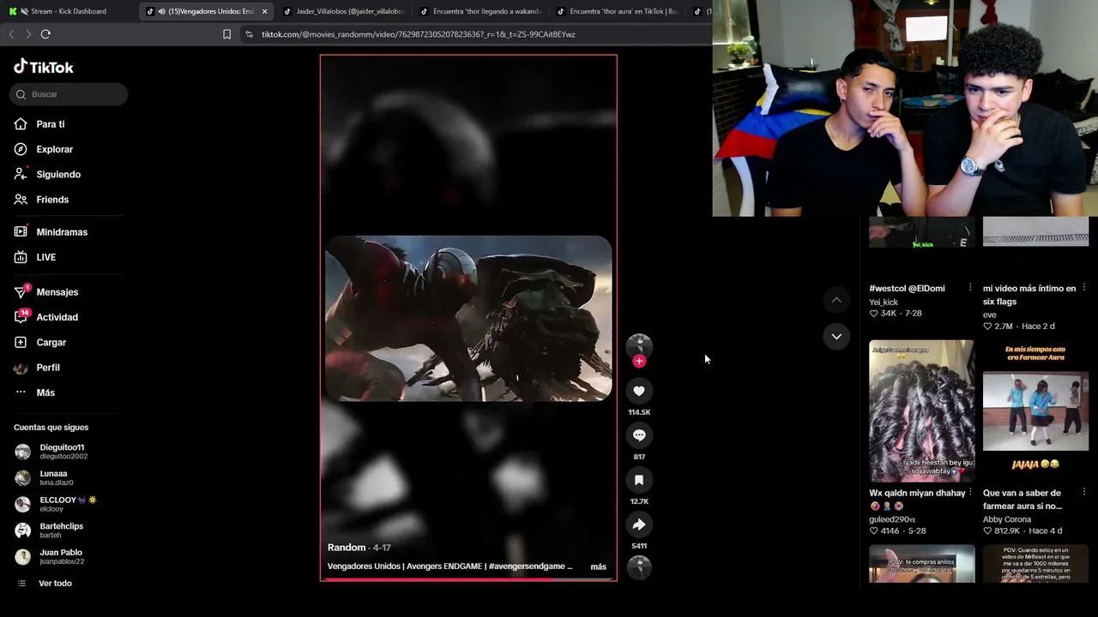
Task: Open guleed290 author name
Action: pyautogui.click(x=892, y=519)
